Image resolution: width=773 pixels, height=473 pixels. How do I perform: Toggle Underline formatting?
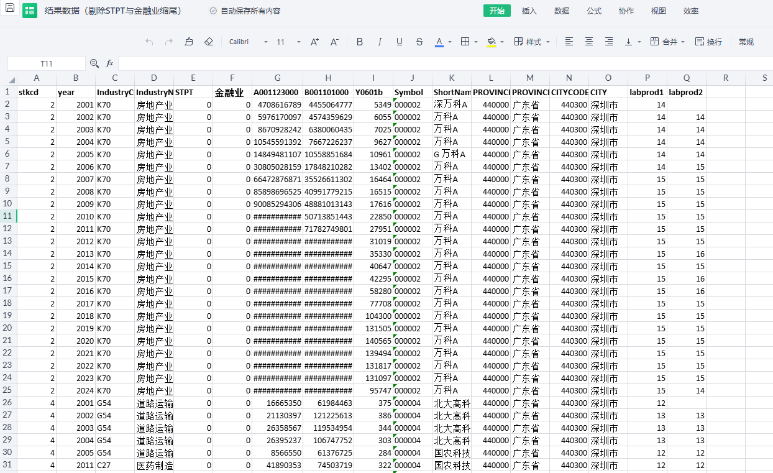click(400, 42)
